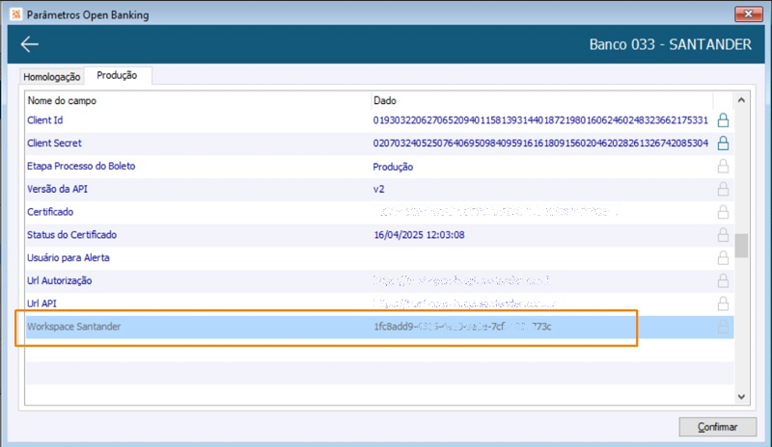772x447 pixels.
Task: Click the blurred Certificado value cell
Action: coord(495,212)
